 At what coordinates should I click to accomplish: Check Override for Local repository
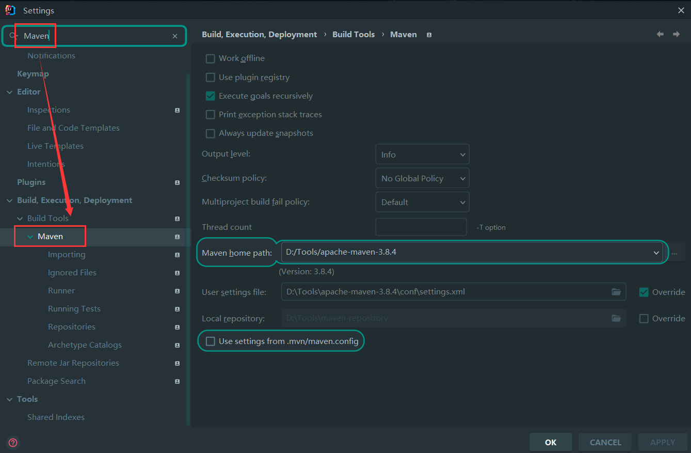(x=644, y=318)
